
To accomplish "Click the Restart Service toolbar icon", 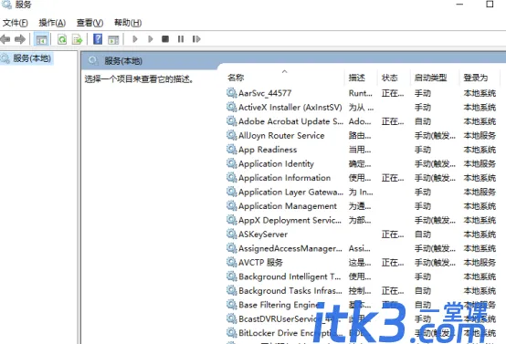I will click(196, 39).
